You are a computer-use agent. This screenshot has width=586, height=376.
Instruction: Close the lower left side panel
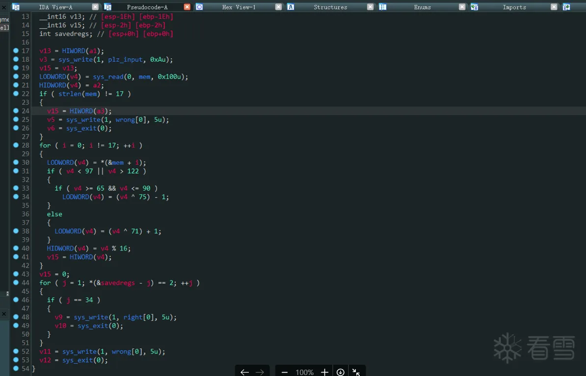[4, 314]
